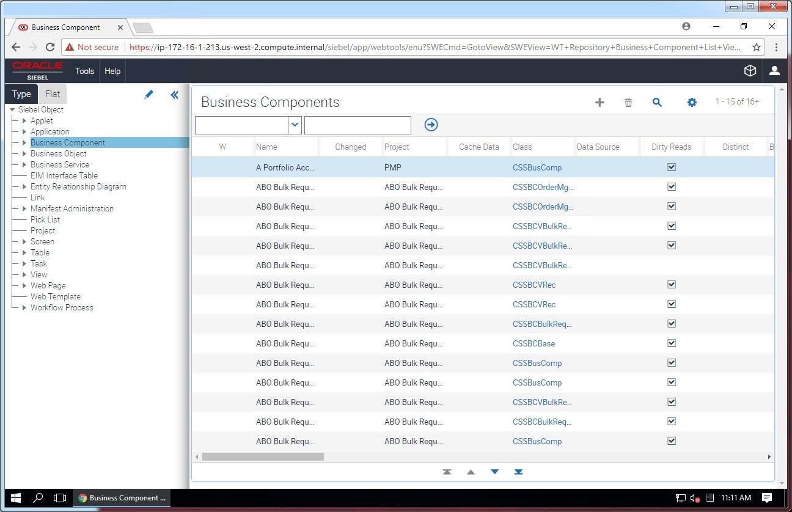The height and width of the screenshot is (512, 792).
Task: Open the search field dropdown arrow
Action: tap(295, 125)
